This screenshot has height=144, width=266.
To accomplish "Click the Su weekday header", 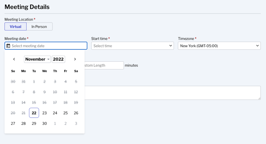I will coord(13,71).
